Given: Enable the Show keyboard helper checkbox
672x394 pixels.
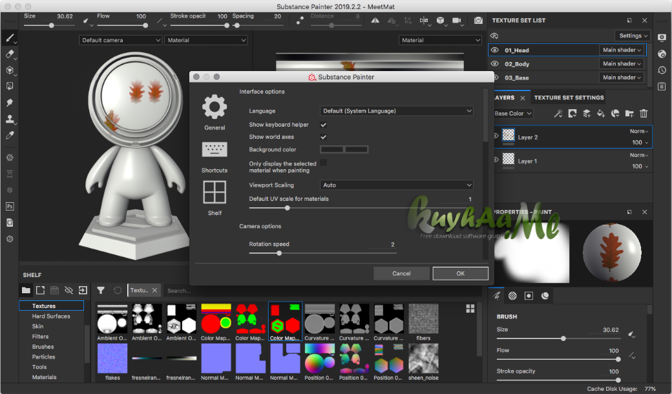Looking at the screenshot, I should [323, 125].
